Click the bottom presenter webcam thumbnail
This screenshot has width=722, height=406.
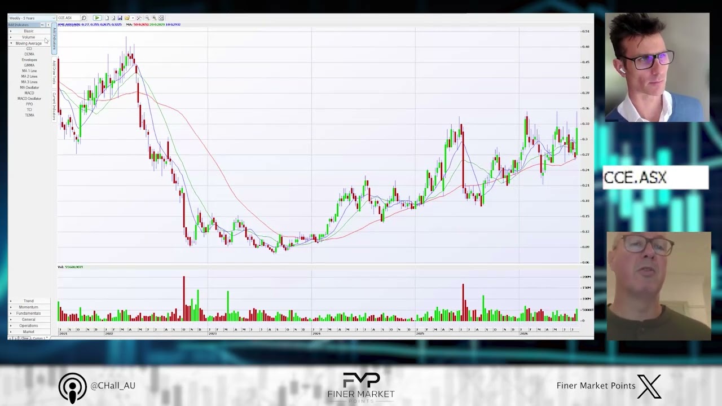click(x=659, y=286)
